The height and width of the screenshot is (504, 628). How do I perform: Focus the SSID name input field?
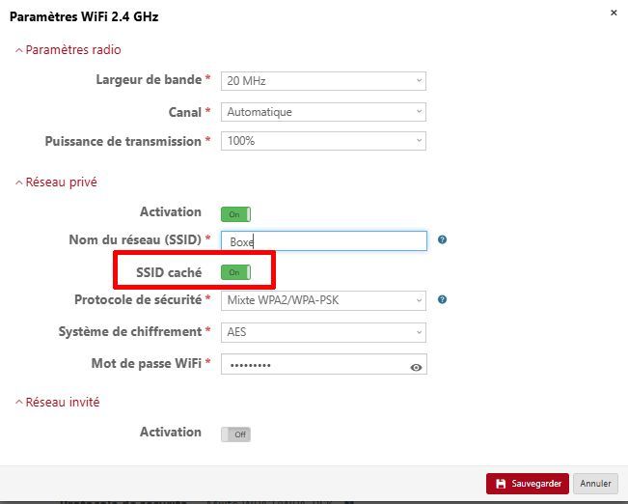pos(323,241)
